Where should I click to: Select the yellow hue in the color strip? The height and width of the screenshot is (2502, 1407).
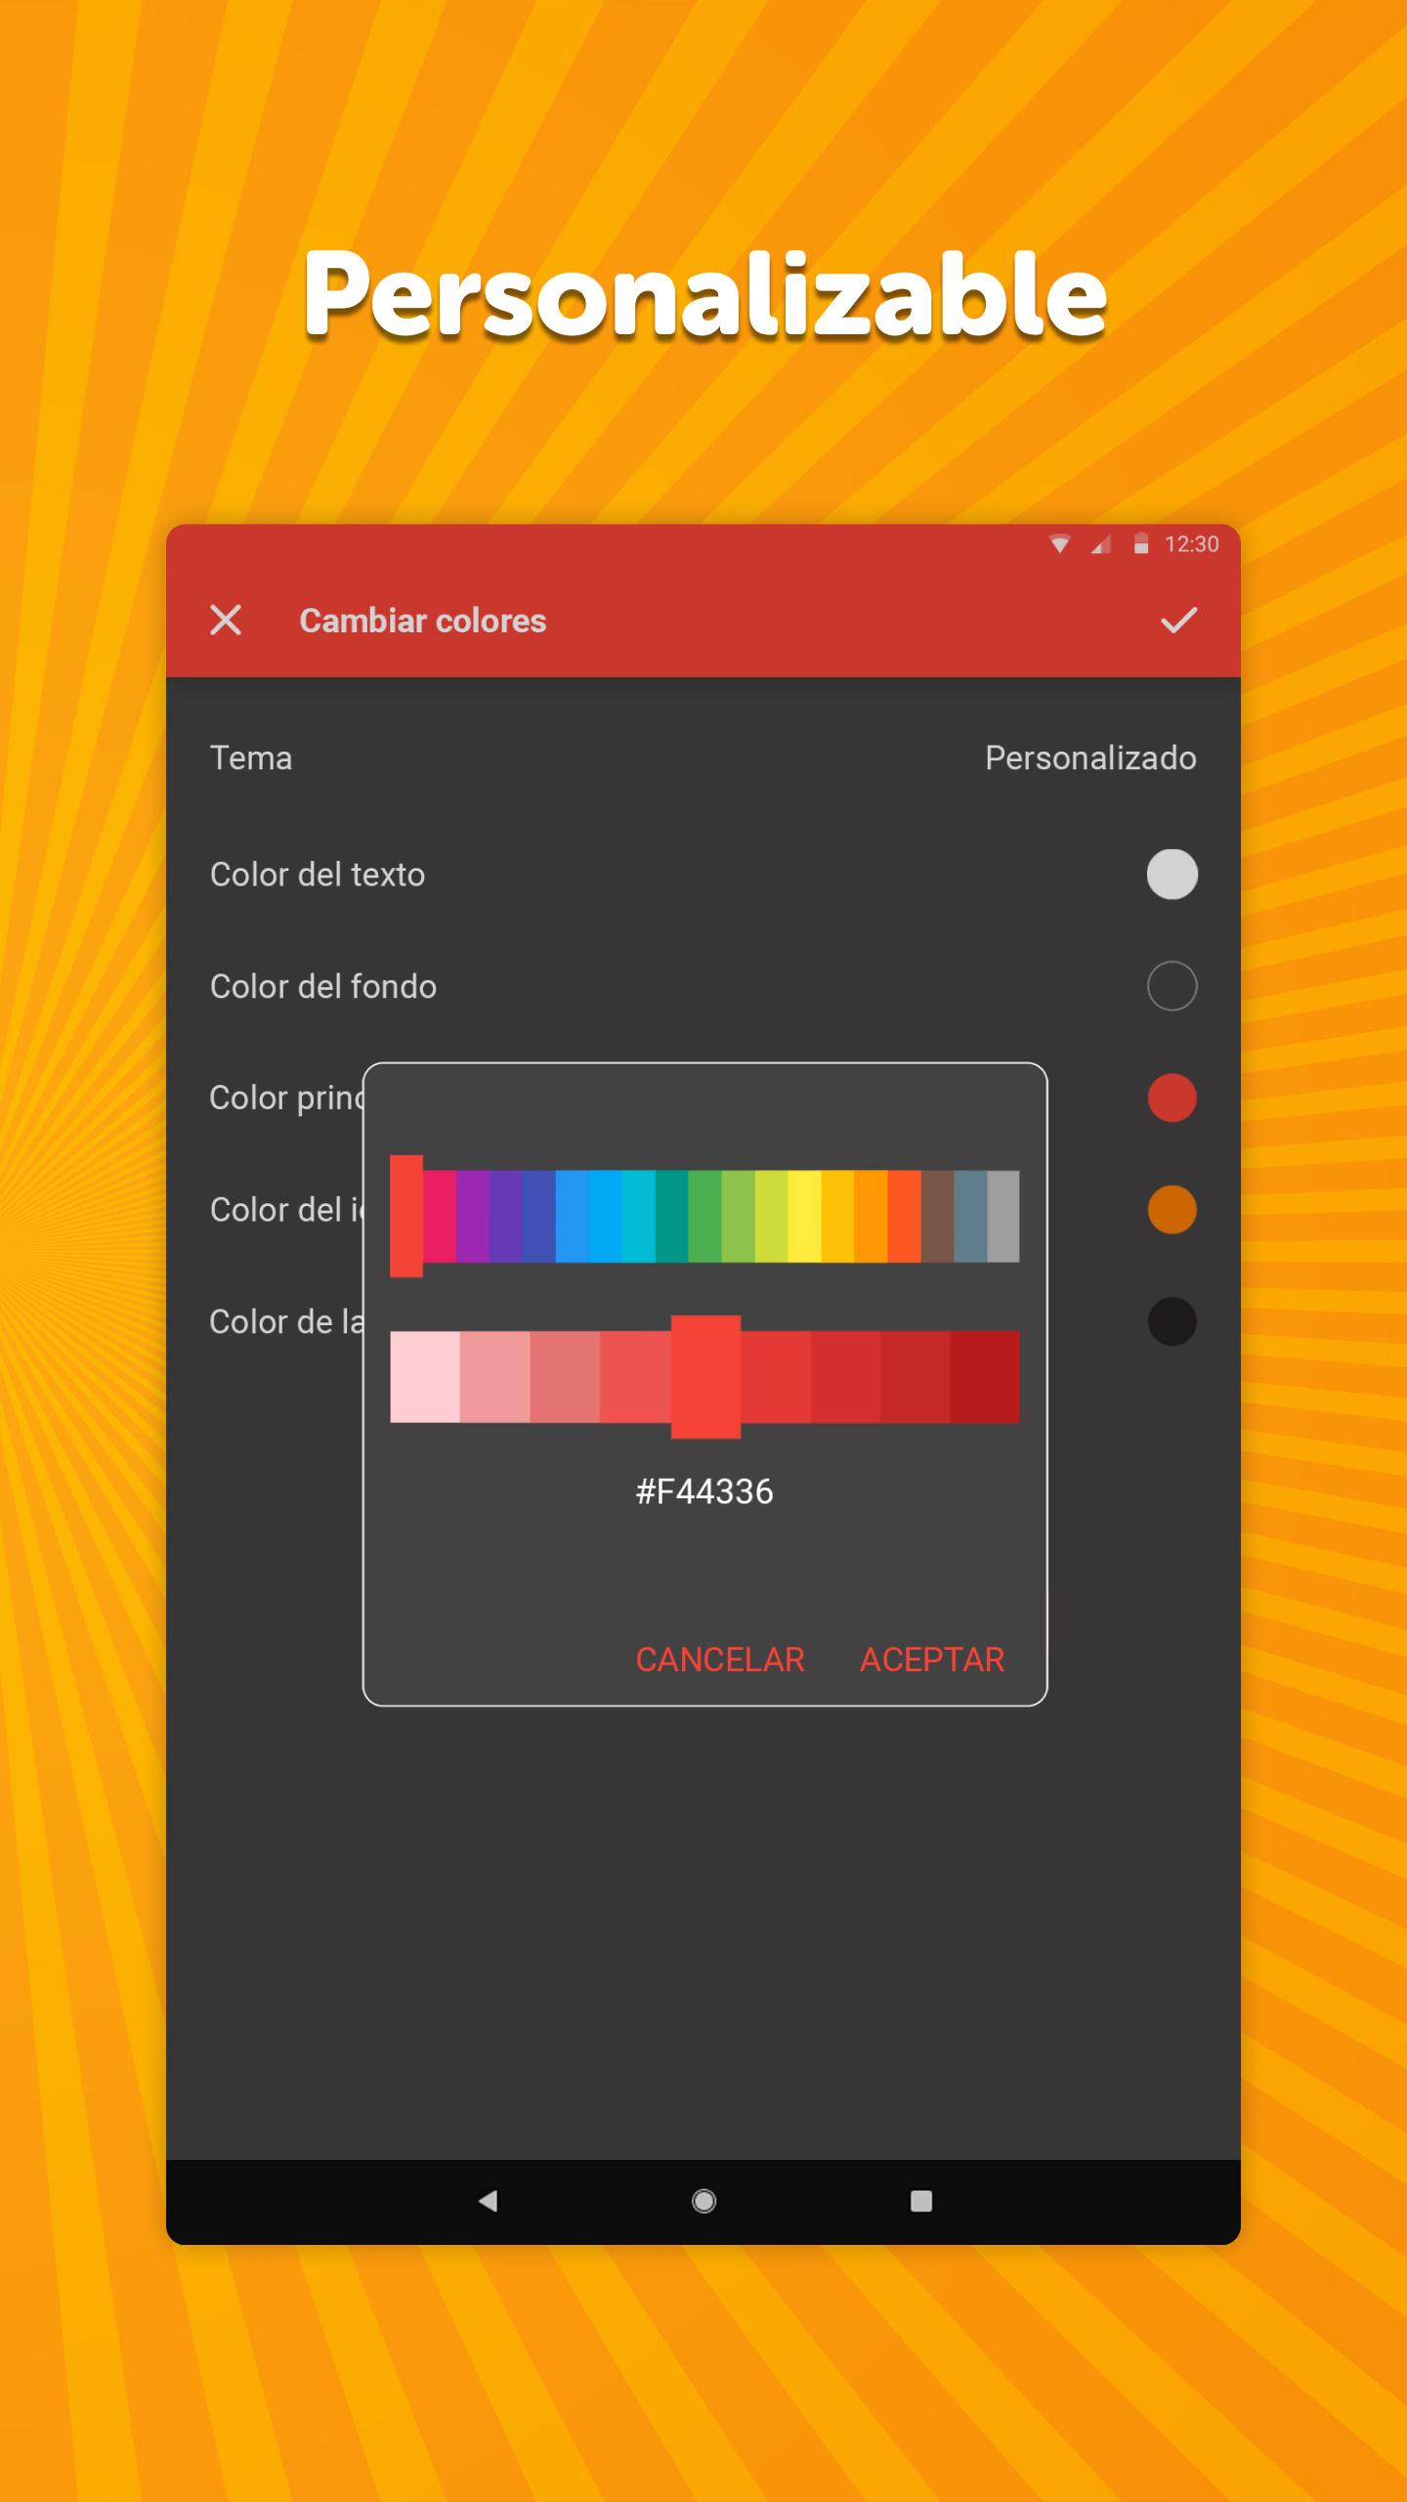point(804,1216)
